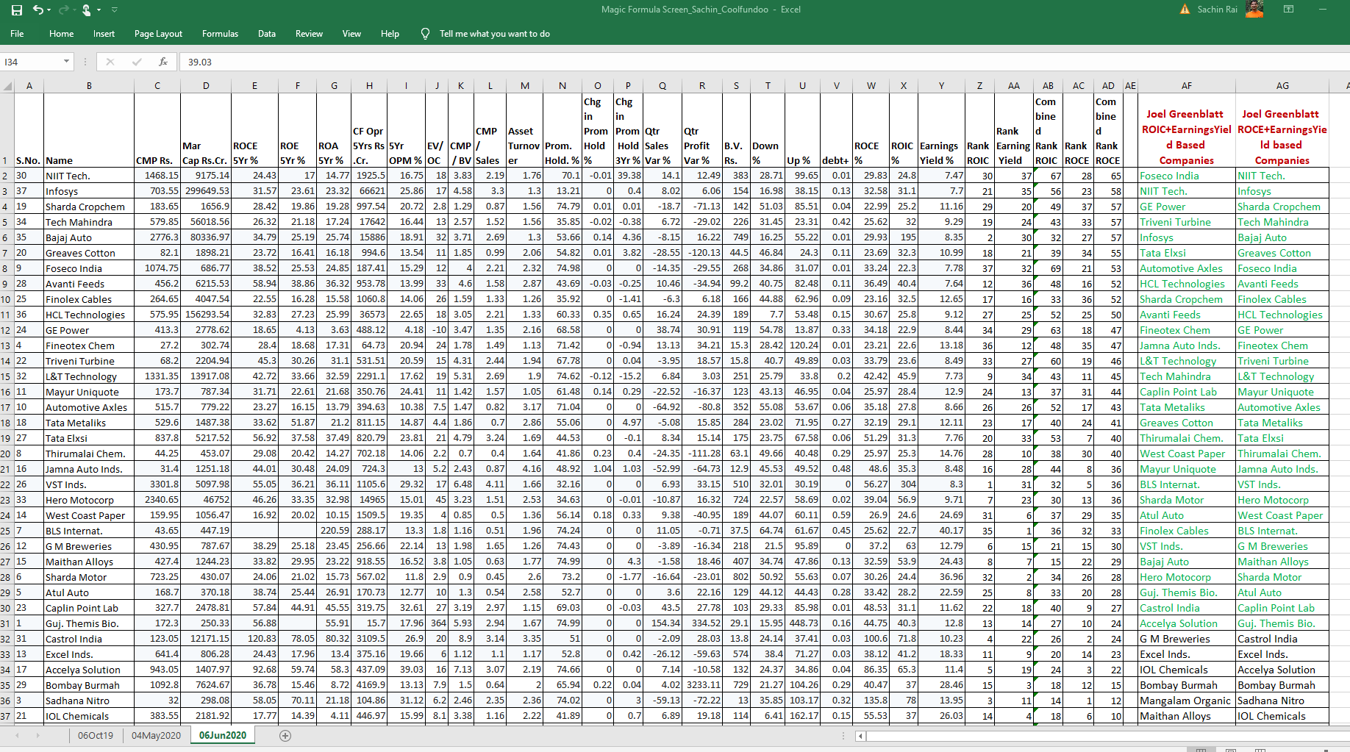Screen dimensions: 1350x752
Task: Click the 'Sadhana Nitro' cell in Name column
Action: pyautogui.click(x=89, y=701)
